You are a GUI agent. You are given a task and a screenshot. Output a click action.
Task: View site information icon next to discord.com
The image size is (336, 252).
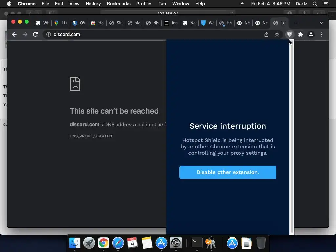click(x=49, y=34)
